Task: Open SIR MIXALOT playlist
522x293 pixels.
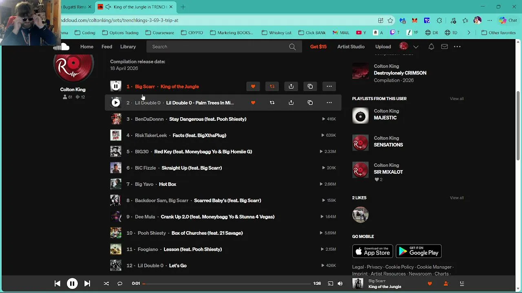Action: 388,172
